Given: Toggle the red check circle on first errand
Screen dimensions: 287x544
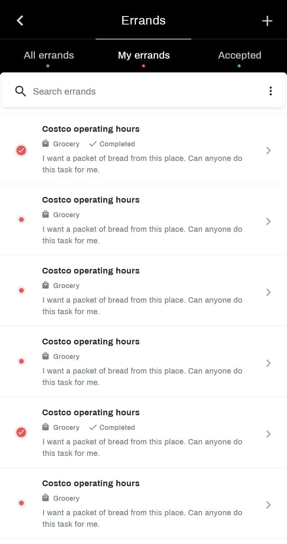Looking at the screenshot, I should point(21,151).
